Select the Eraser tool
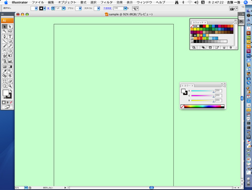 click(10, 81)
